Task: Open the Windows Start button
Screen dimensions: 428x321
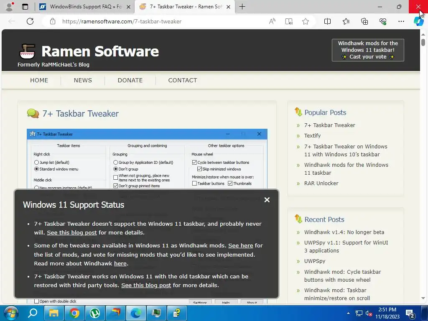Action: pos(11,313)
